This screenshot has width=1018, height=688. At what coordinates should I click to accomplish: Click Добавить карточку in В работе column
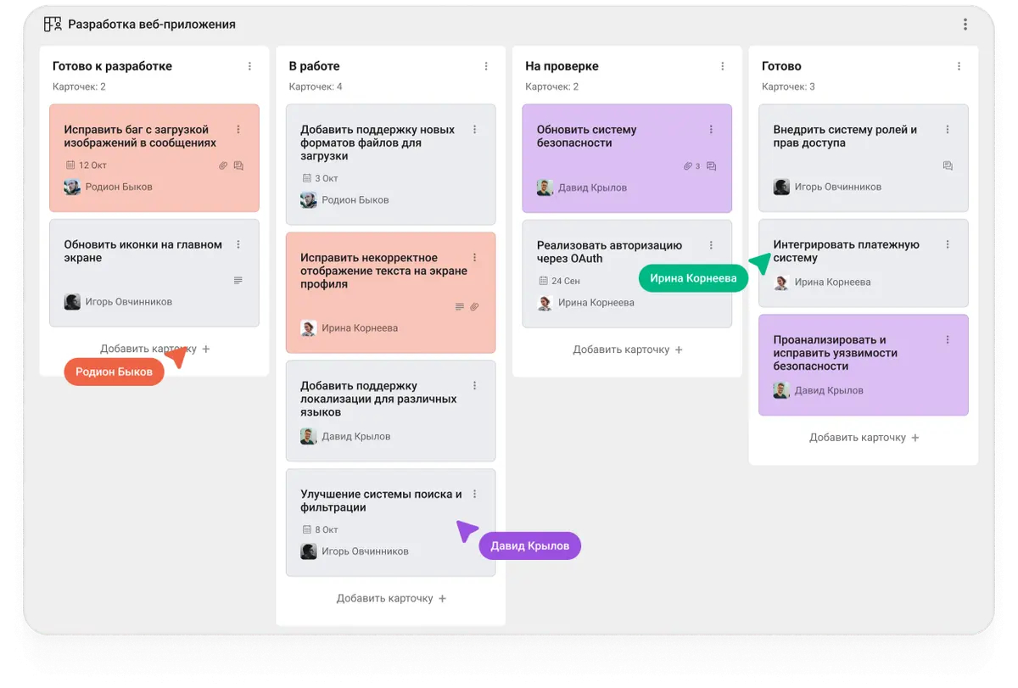tap(391, 598)
